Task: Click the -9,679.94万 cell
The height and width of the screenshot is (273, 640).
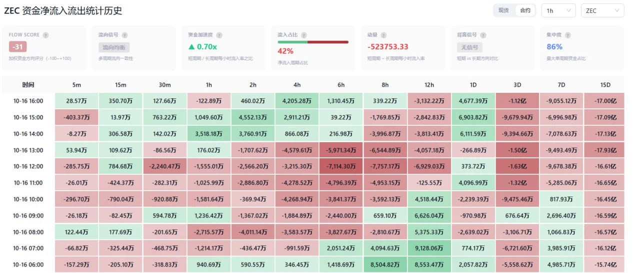Action: pyautogui.click(x=517, y=118)
